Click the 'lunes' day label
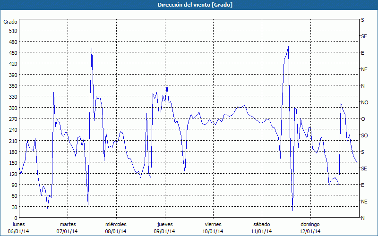This screenshot has height=236, width=378. [19, 224]
